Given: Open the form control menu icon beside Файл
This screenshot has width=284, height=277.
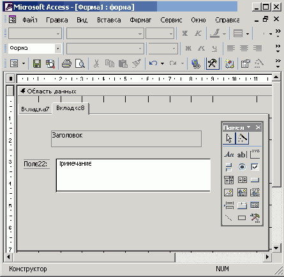Looking at the screenshot, I should (12, 20).
